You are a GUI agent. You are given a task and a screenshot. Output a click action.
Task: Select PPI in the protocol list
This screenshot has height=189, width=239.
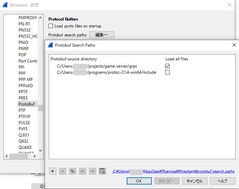coord(21,67)
